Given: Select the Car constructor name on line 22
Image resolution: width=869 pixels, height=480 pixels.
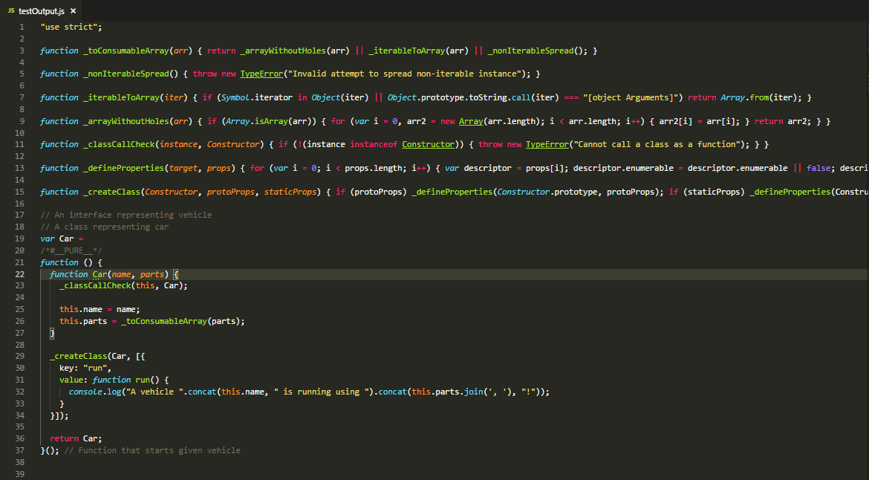Looking at the screenshot, I should (99, 273).
